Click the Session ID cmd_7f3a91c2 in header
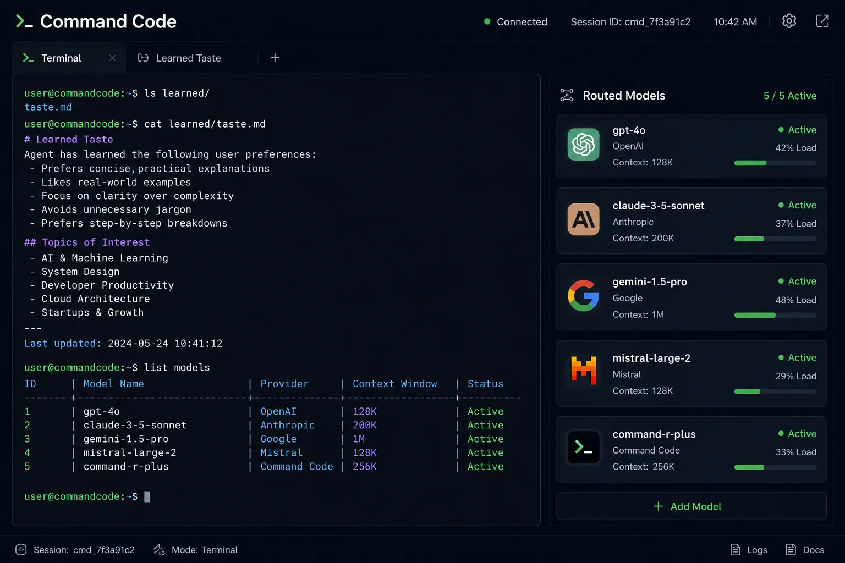 pyautogui.click(x=630, y=21)
